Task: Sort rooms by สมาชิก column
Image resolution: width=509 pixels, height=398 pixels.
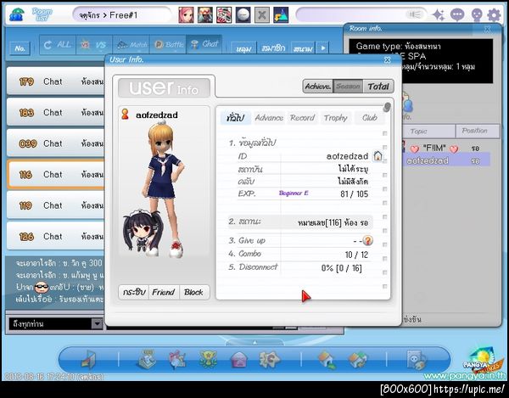Action: click(273, 48)
